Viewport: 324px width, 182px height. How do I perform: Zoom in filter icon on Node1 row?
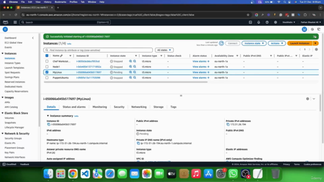coord(131,67)
